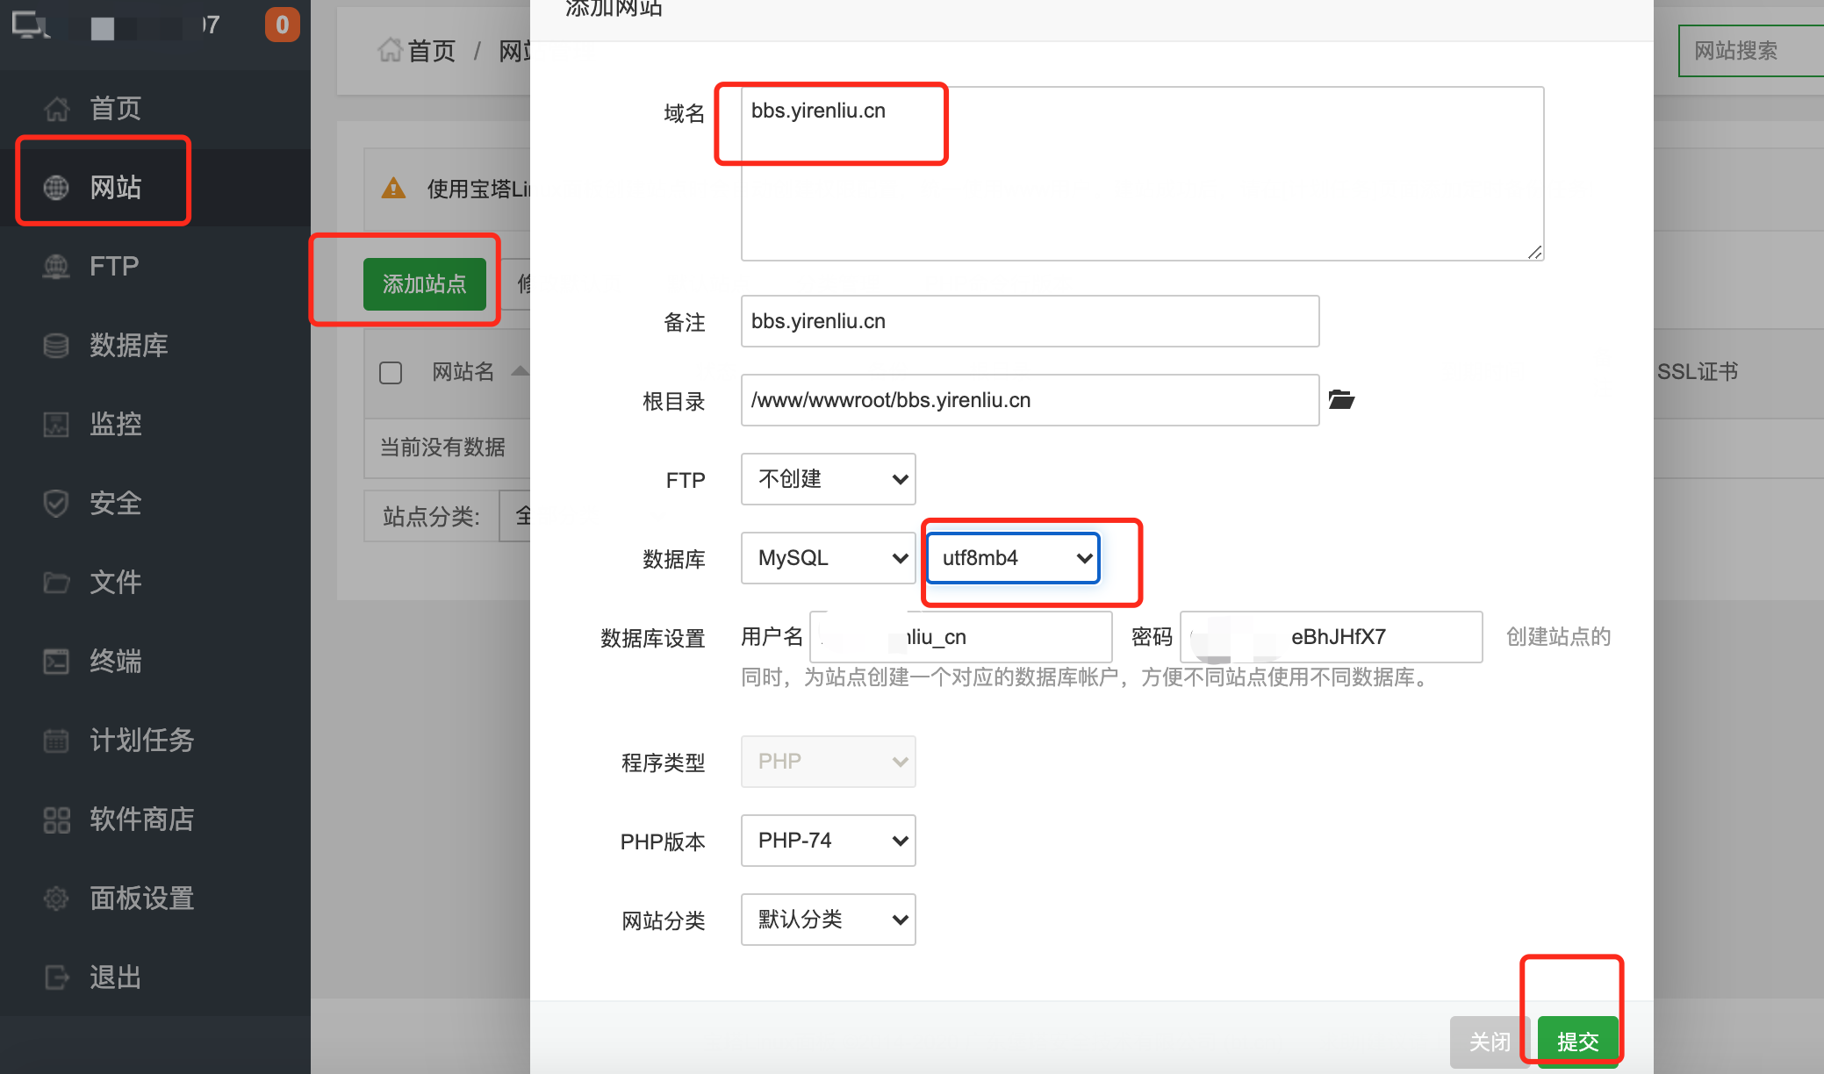
Task: Open the FTP 不创建 dropdown
Action: [828, 479]
